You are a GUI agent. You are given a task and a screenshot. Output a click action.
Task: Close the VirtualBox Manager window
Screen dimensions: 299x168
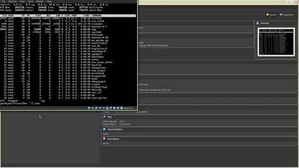[296, 2]
